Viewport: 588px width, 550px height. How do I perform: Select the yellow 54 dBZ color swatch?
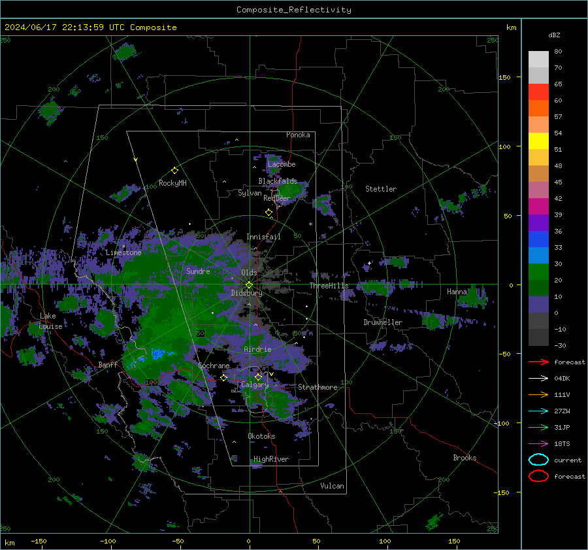point(538,141)
